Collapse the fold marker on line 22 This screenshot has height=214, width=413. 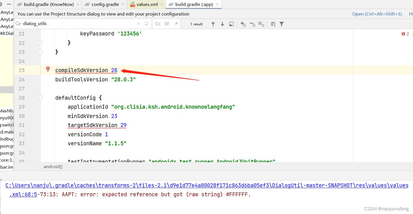[x=40, y=43]
